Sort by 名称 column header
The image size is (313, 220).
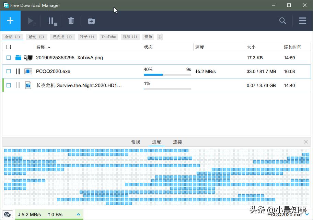point(88,47)
